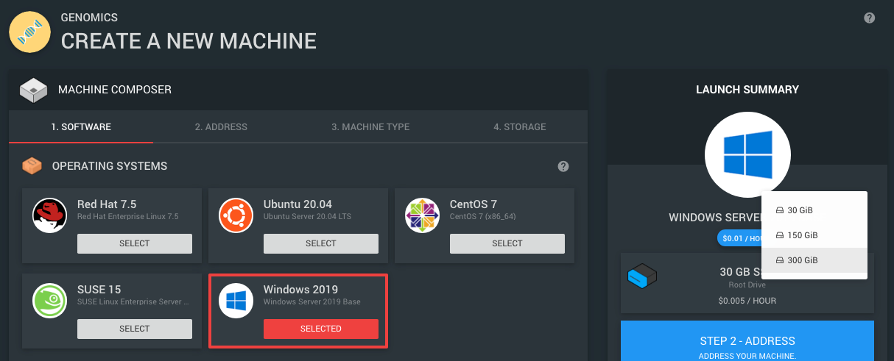Click the Genomics DNA project icon
This screenshot has height=361, width=894.
coord(30,33)
